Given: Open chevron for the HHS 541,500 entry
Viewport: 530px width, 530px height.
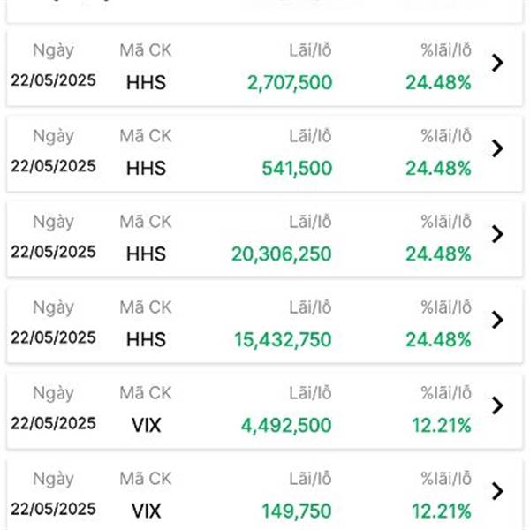Looking at the screenshot, I should pos(497,148).
